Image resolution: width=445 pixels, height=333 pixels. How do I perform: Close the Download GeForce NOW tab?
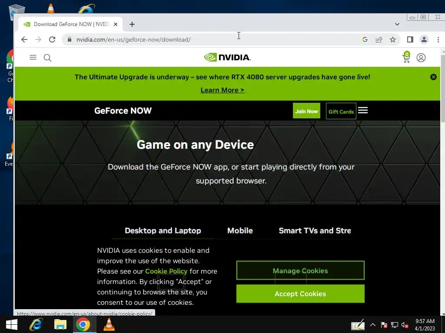point(116,24)
